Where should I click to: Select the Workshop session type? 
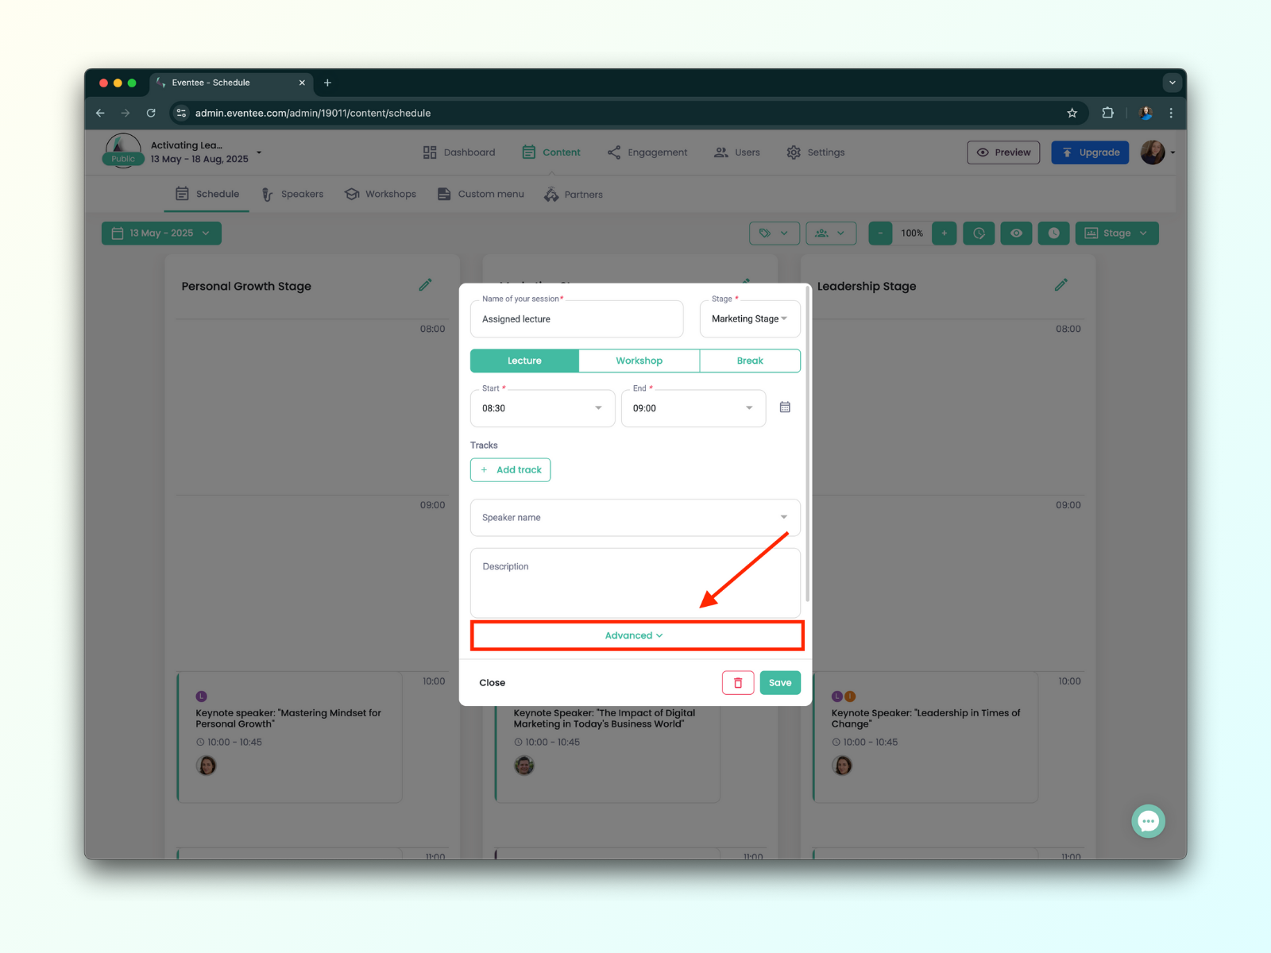tap(639, 361)
